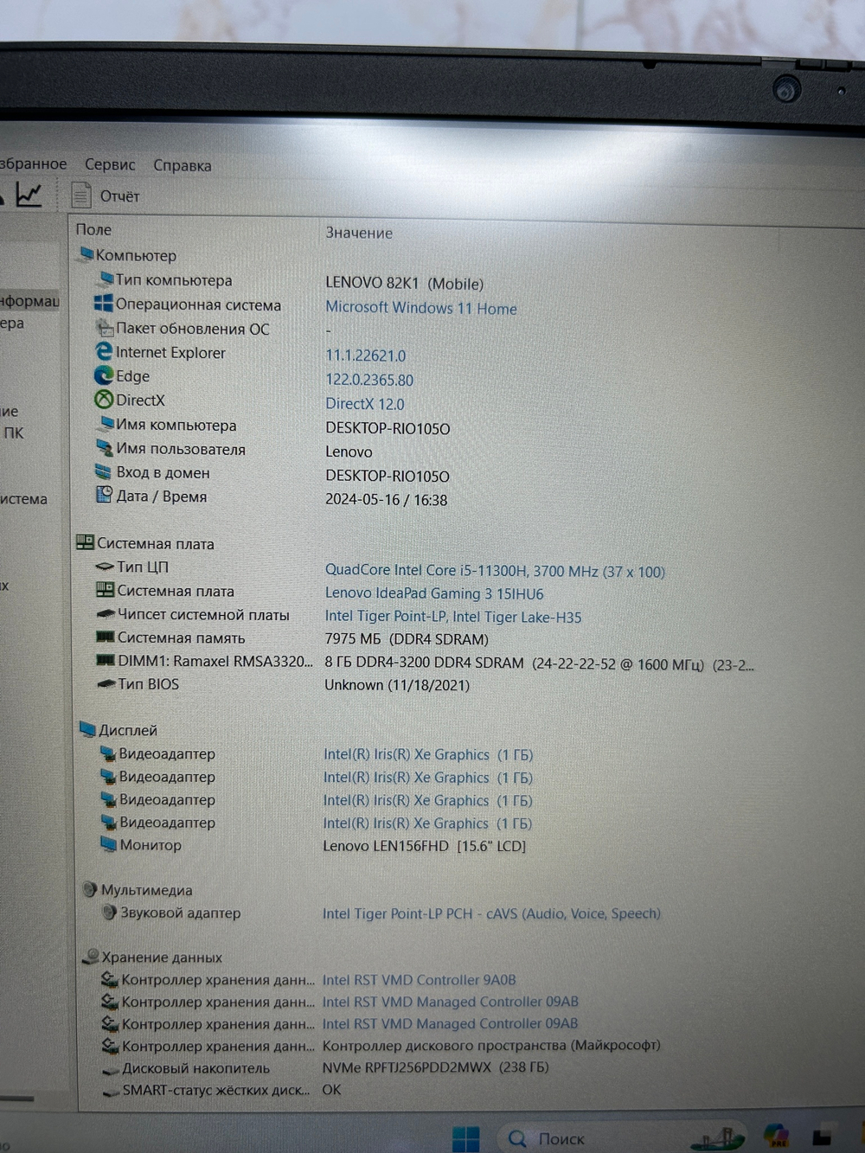Select the Unknown (11/18/2021) BIOS value
The width and height of the screenshot is (865, 1153).
(397, 685)
